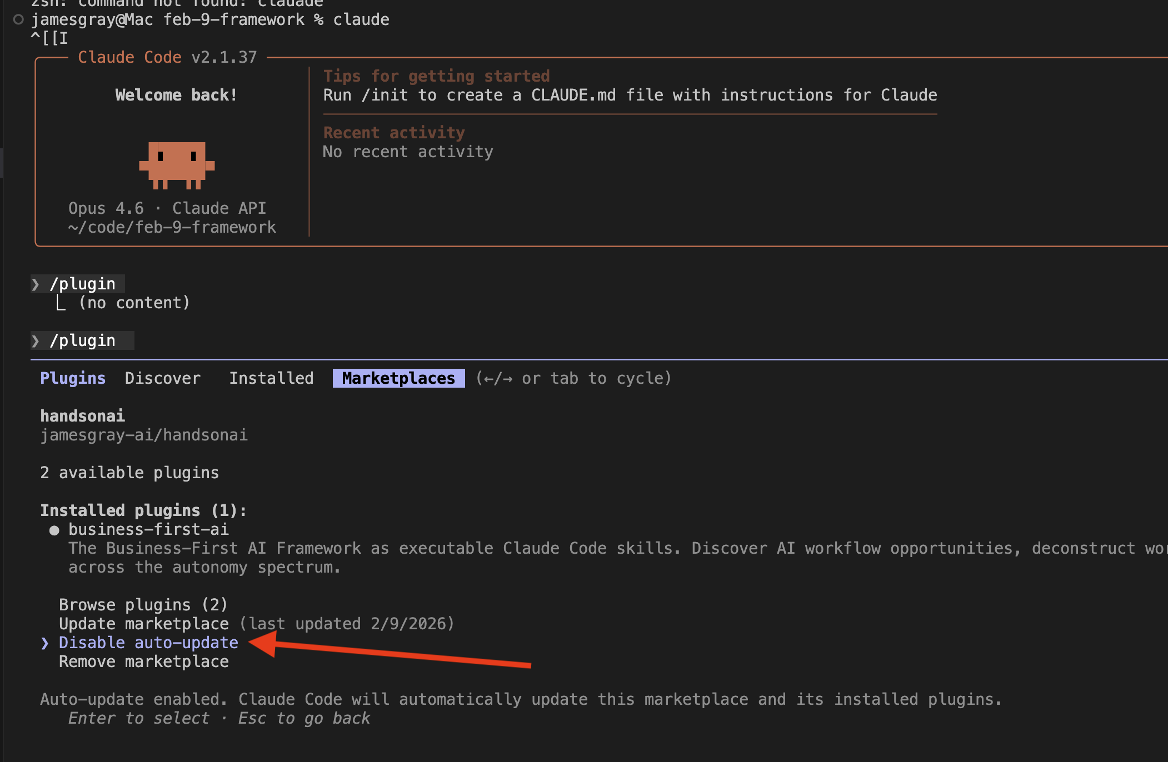Click the bullet icon beside business-first-ai
Image resolution: width=1168 pixels, height=762 pixels.
[54, 530]
